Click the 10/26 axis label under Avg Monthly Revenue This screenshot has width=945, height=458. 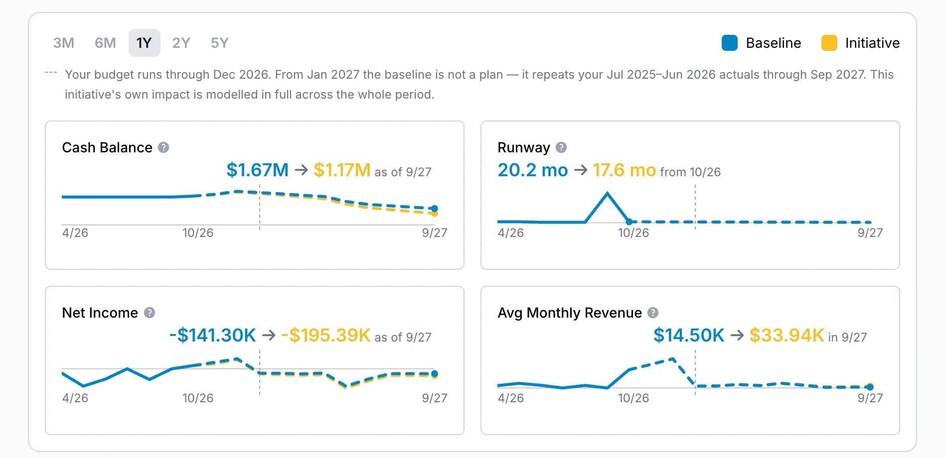click(x=633, y=398)
